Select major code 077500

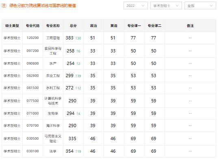click(33, 101)
